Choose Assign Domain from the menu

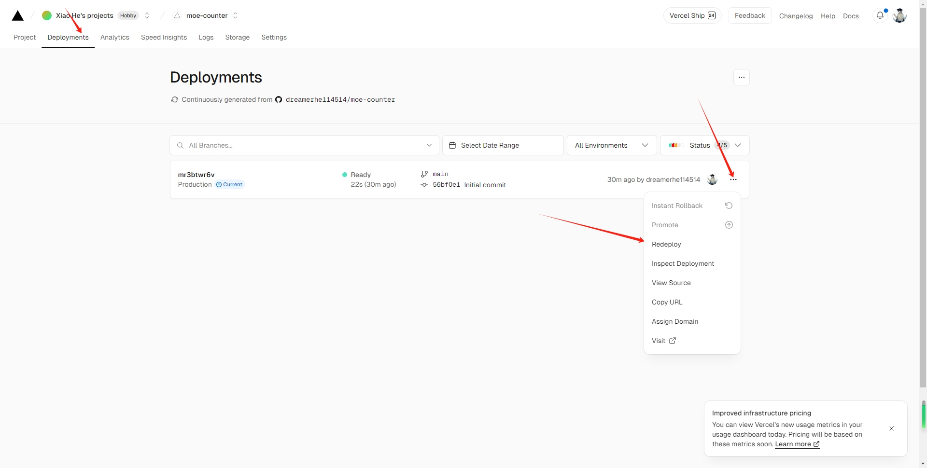pyautogui.click(x=692, y=321)
